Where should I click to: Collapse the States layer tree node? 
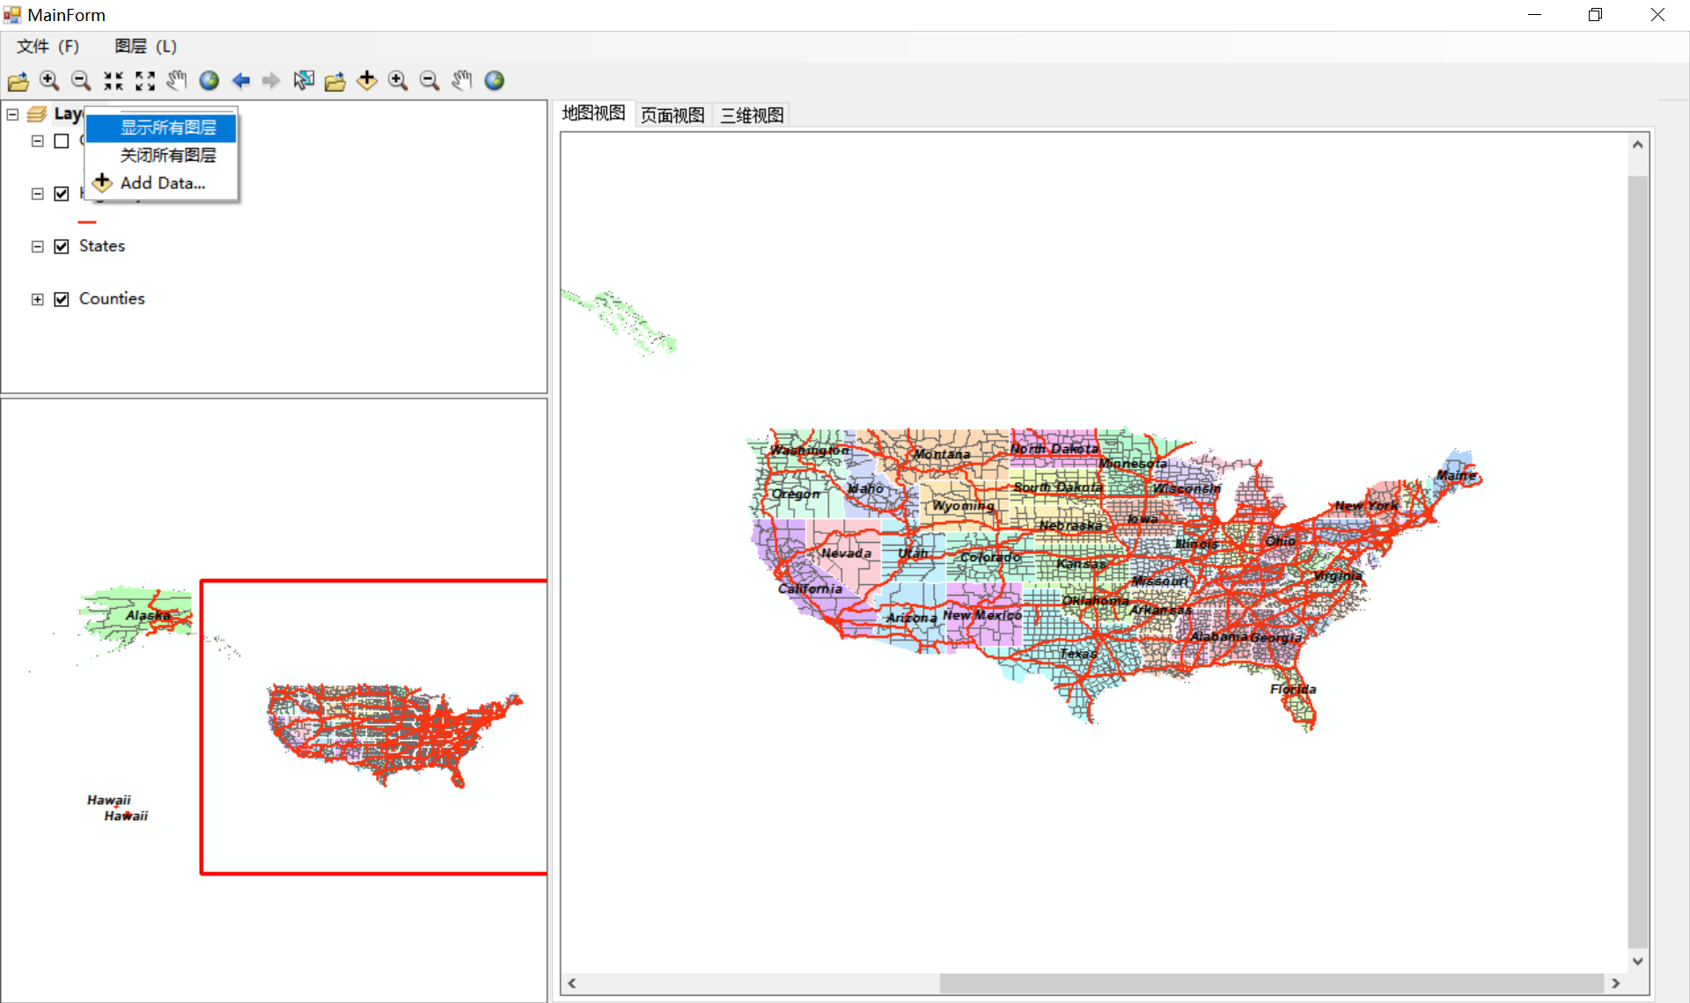[37, 246]
